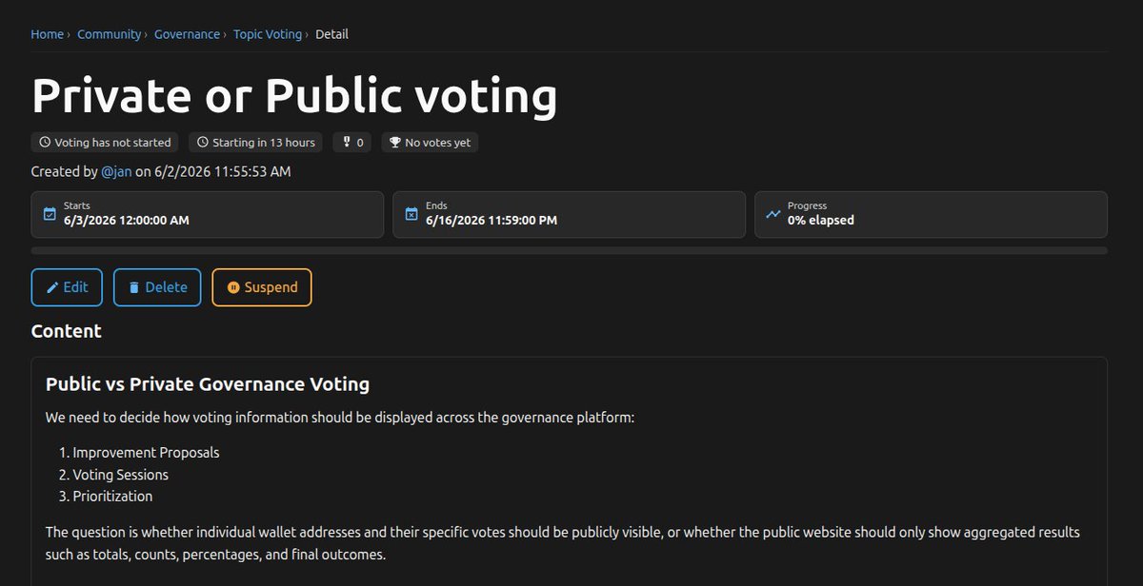Open the @jan user profile link

pyautogui.click(x=116, y=172)
